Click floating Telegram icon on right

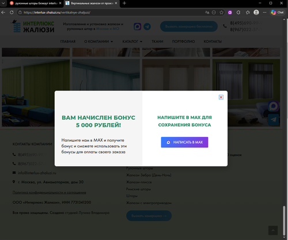click(x=274, y=120)
